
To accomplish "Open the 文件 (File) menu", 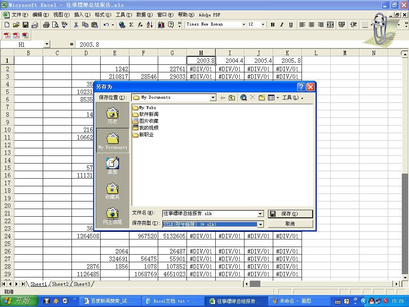I will pyautogui.click(x=20, y=15).
